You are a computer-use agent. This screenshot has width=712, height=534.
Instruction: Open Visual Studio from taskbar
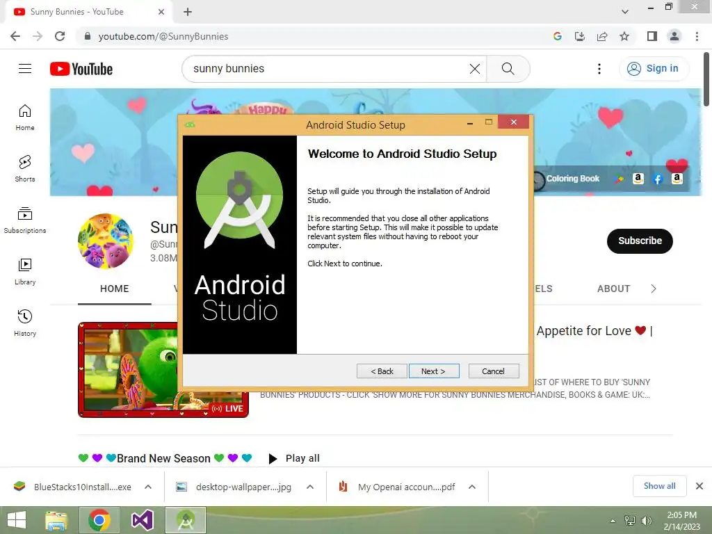[142, 520]
